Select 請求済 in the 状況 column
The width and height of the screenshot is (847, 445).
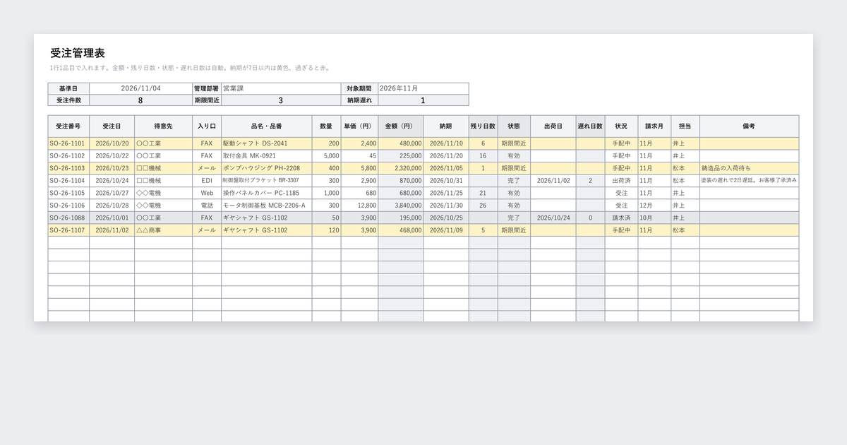point(621,218)
